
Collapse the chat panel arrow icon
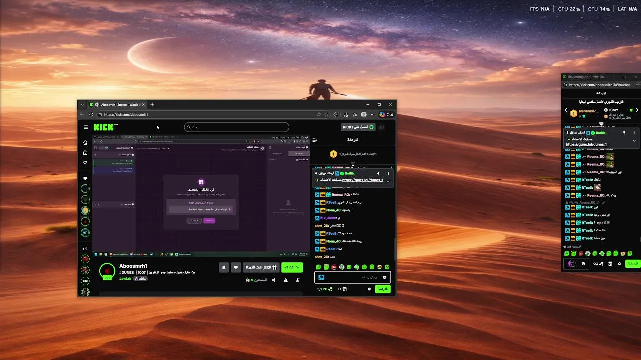tap(315, 140)
